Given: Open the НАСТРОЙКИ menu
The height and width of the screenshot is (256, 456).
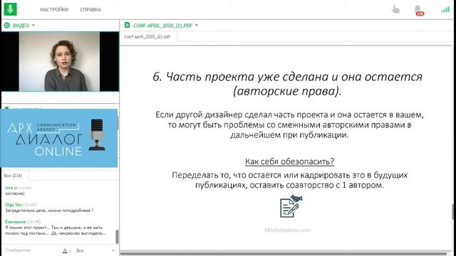Looking at the screenshot, I should (54, 9).
